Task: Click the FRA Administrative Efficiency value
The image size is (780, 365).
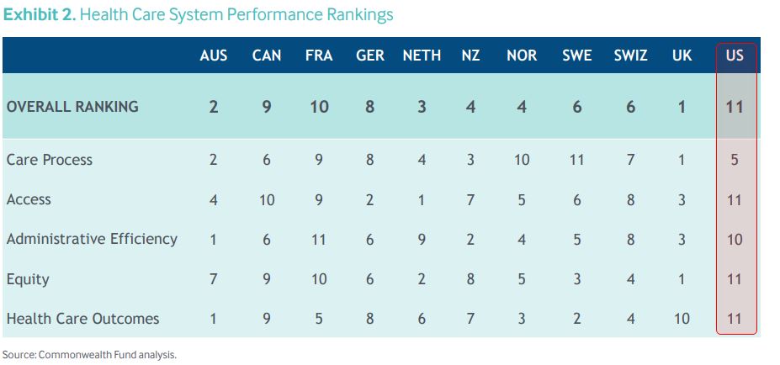Action: pos(319,240)
